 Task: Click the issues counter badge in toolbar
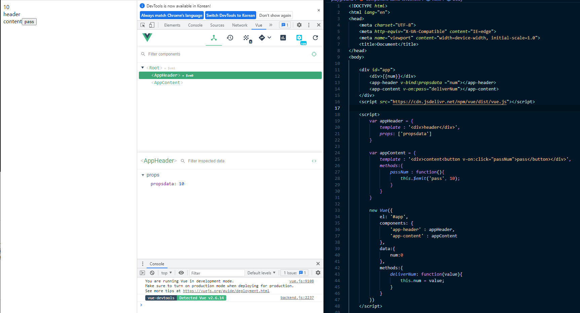(285, 25)
